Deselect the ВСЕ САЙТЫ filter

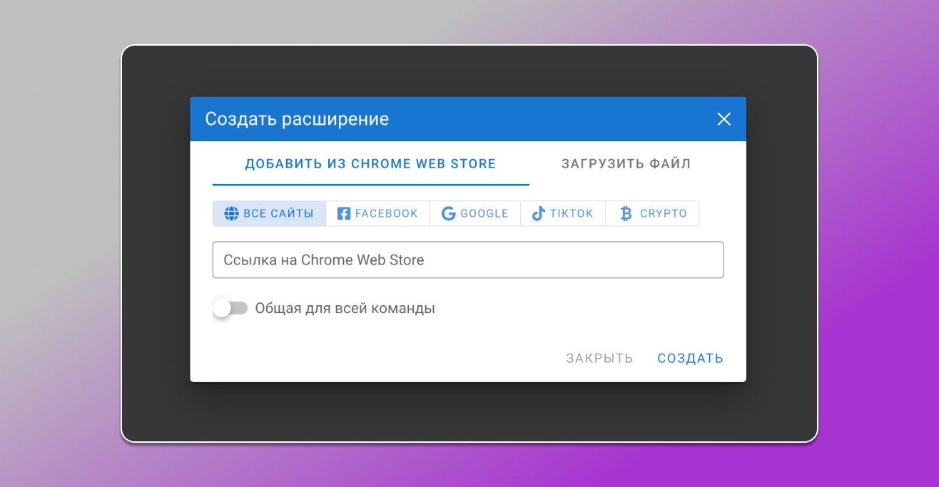tap(269, 213)
